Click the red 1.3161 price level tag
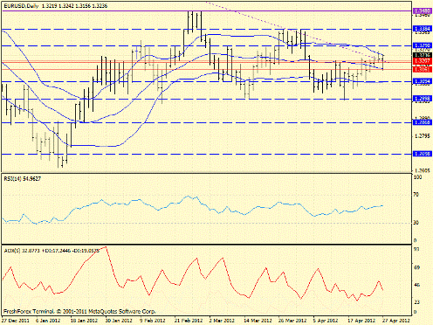The height and width of the screenshot is (325, 433). (422, 69)
